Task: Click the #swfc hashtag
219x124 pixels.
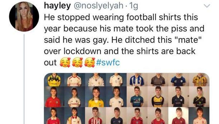Action: coord(108,63)
